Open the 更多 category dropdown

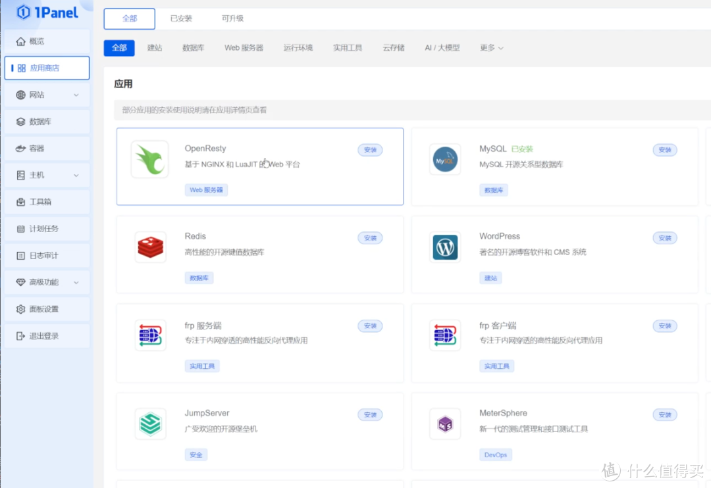tap(490, 47)
